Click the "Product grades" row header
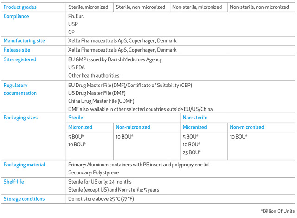Image resolution: width=297 pixels, height=218 pixels. point(20,7)
